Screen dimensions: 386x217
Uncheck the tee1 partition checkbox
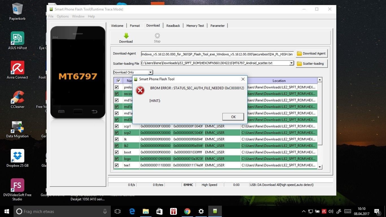point(117,165)
